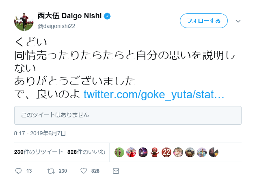The width and height of the screenshot is (257, 184).
Task: Open the last dark liker avatar
Action: click(214, 152)
